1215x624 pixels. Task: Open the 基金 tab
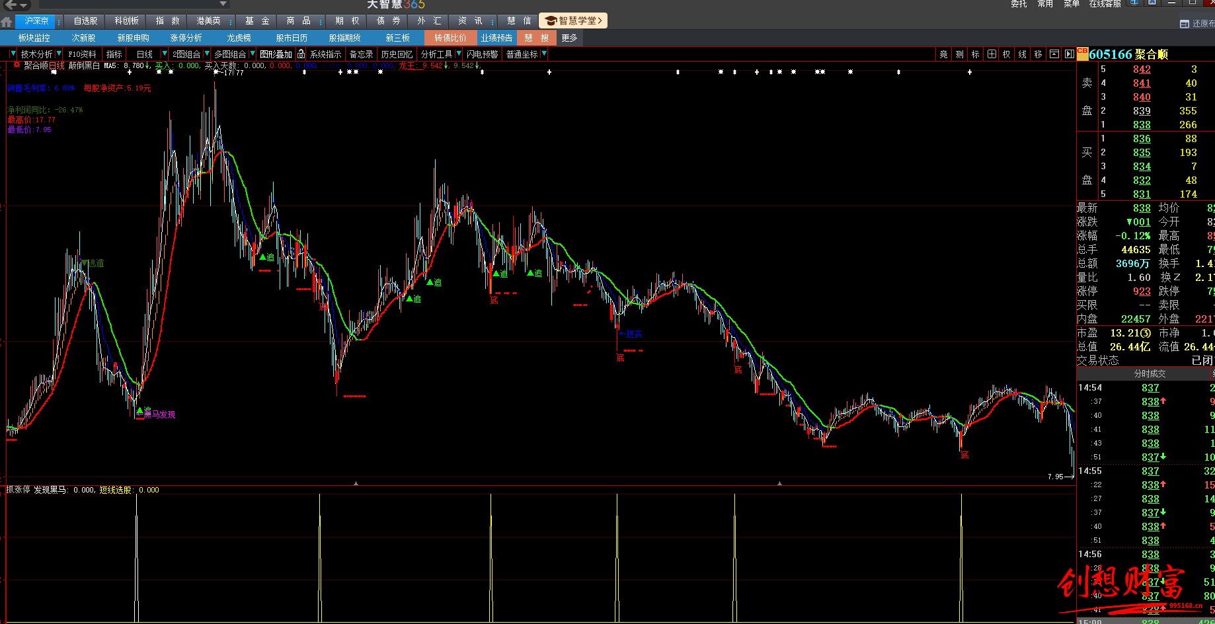[257, 21]
